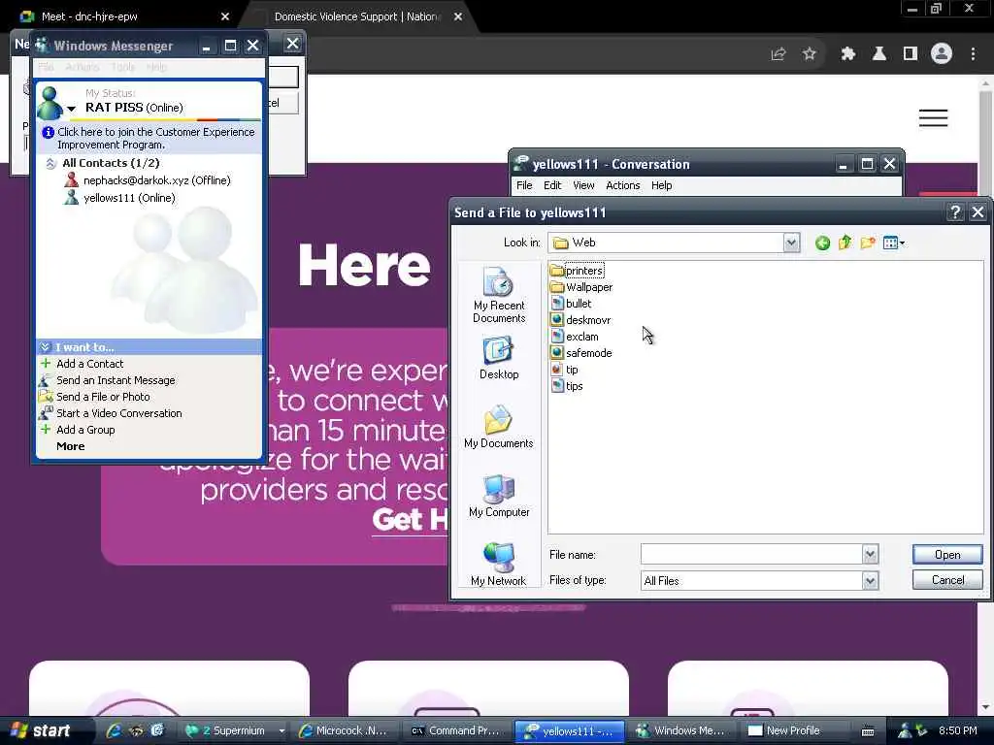
Task: Open the browser three-dot menu
Action: pos(973,54)
